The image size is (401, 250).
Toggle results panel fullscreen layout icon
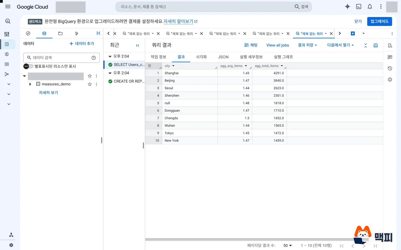[x=376, y=45]
